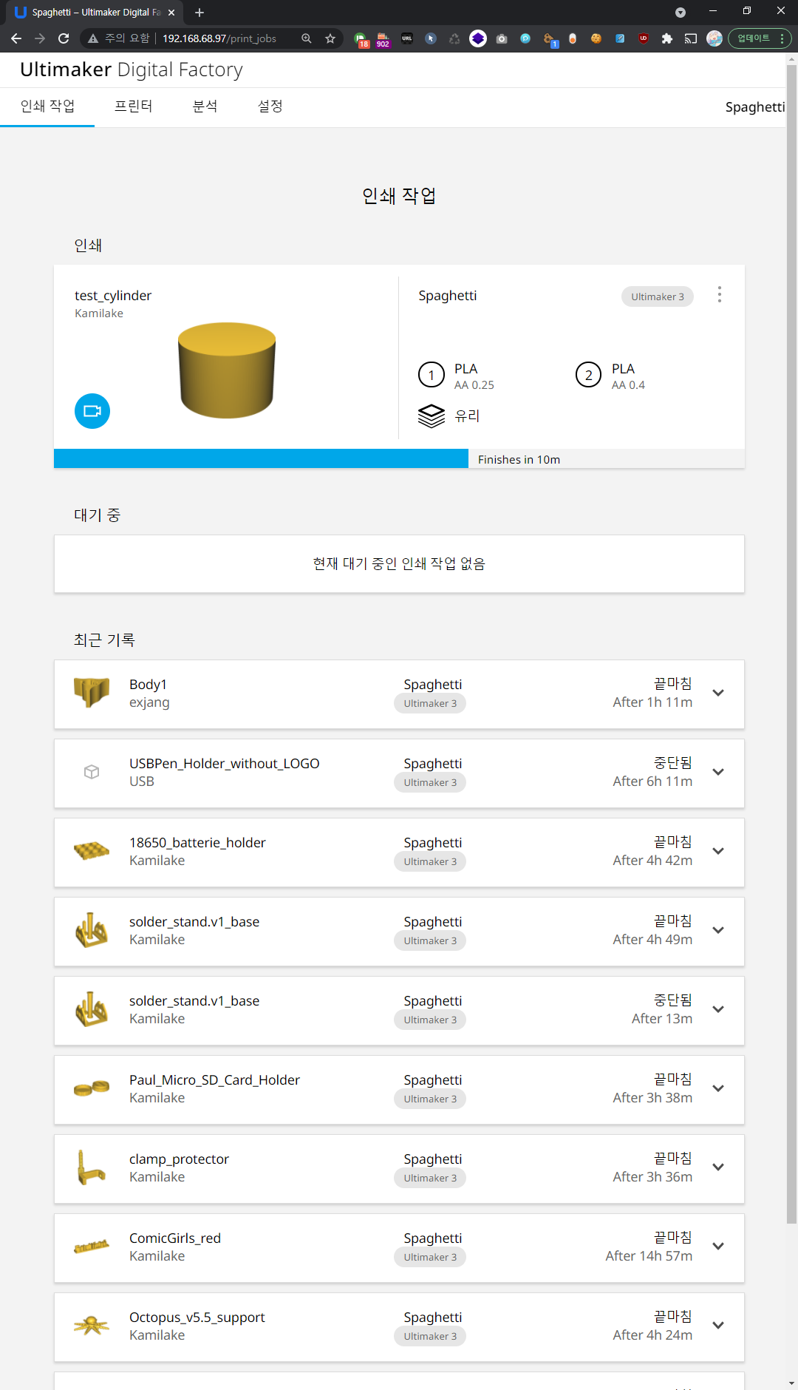Click the Ultimaker 3 badge in clamp_protector row
Viewport: 798px width, 1390px height.
click(430, 1178)
